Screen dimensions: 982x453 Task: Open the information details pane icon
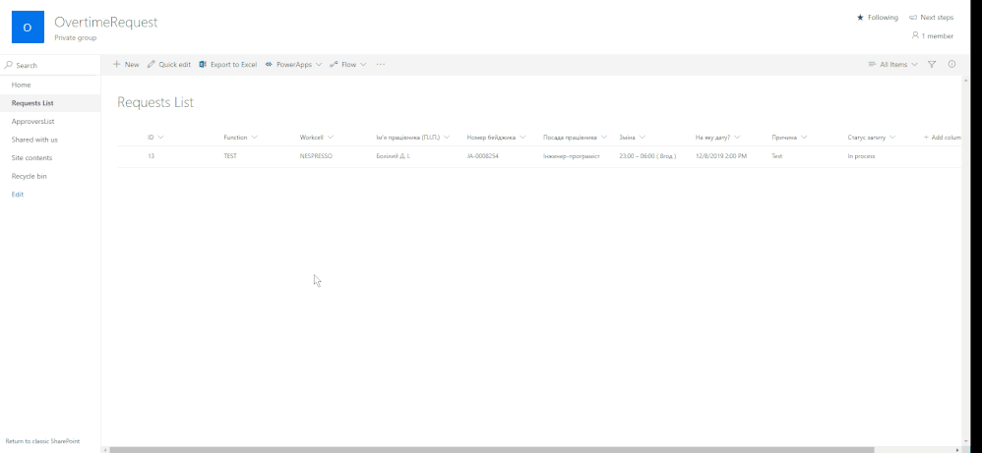coord(951,65)
